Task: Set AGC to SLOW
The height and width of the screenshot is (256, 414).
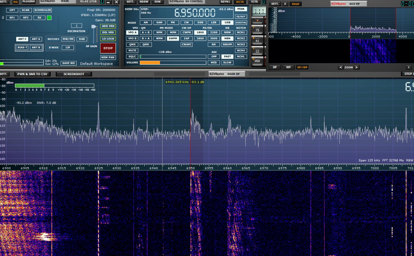Action: pyautogui.click(x=227, y=63)
